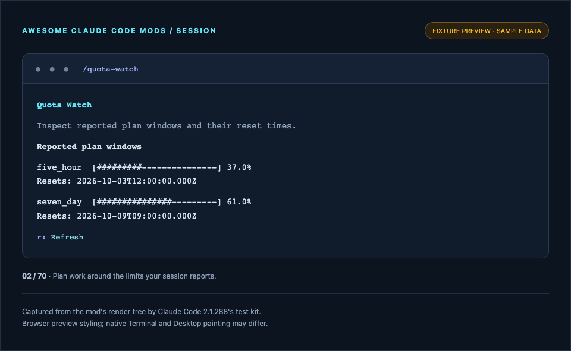Click the 37.0% usage value
Screen dimensions: 571x351
(239, 167)
